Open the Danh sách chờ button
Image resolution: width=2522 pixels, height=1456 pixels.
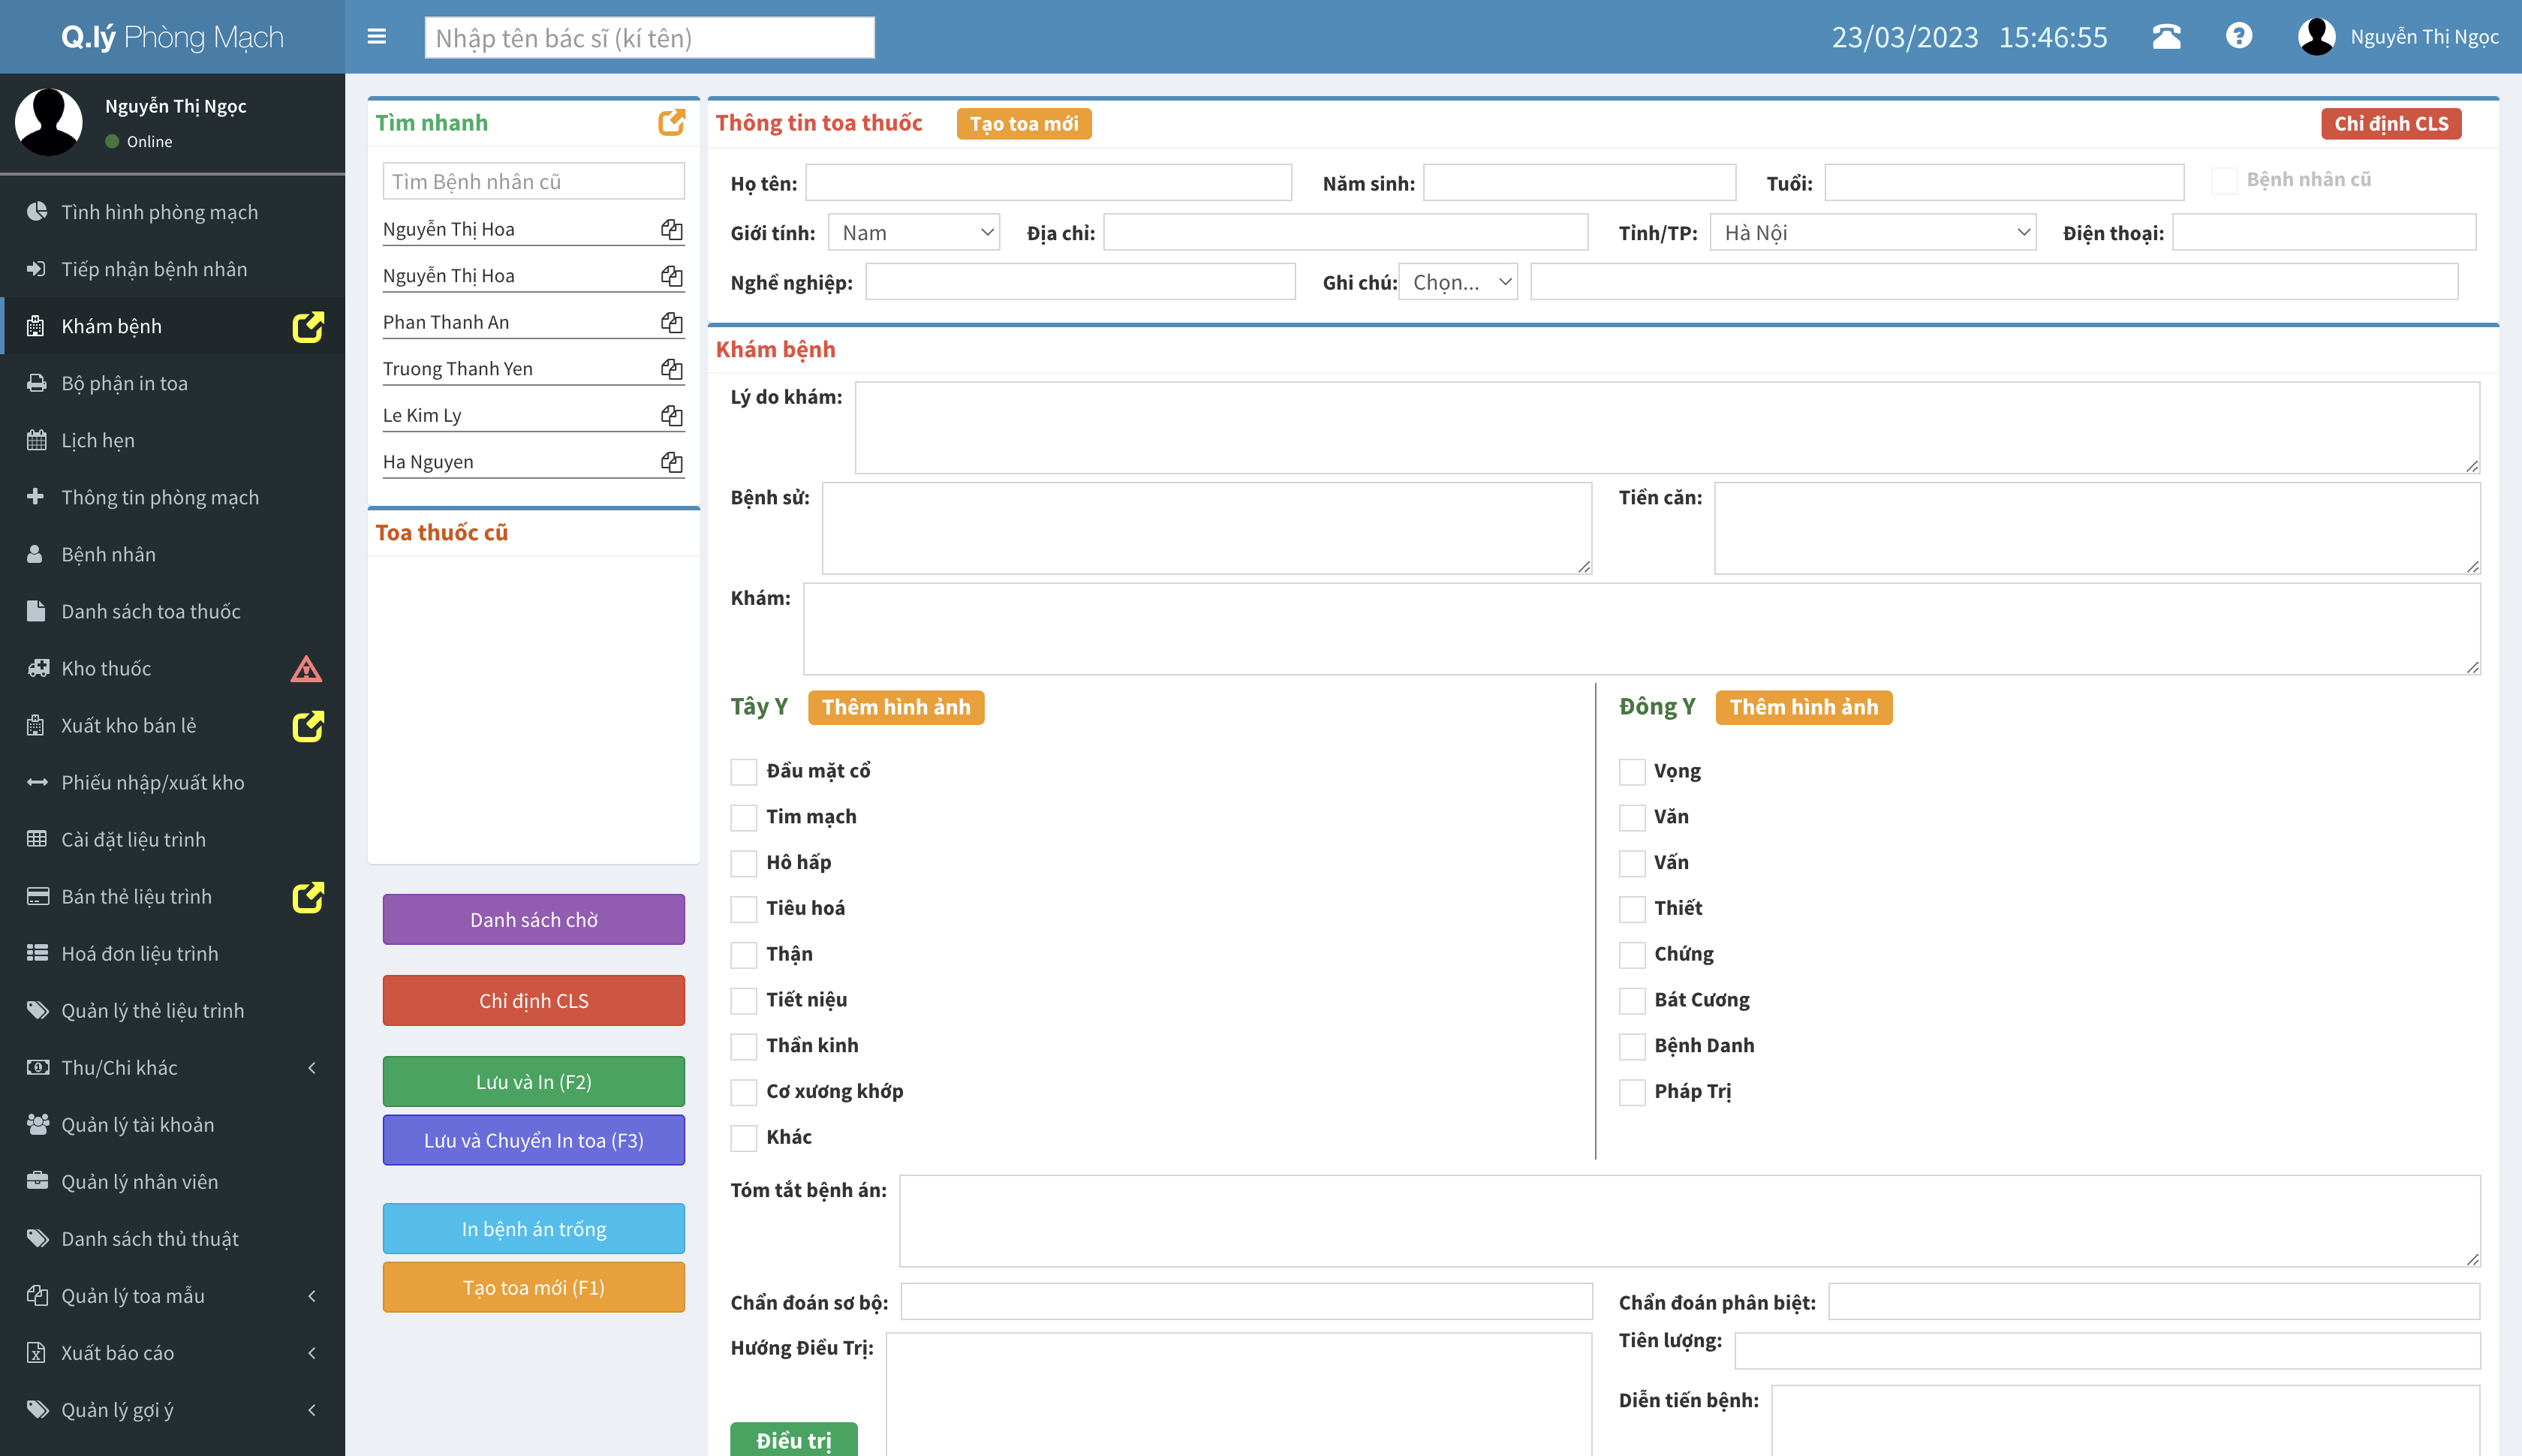pos(533,919)
